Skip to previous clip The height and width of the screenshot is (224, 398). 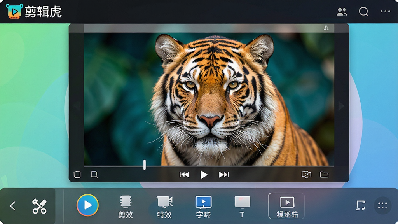pos(185,175)
